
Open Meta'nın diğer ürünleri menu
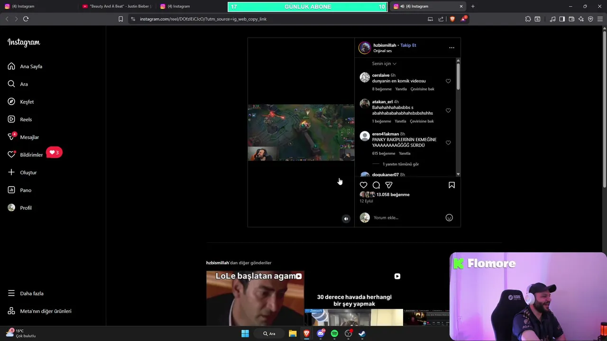click(x=40, y=311)
